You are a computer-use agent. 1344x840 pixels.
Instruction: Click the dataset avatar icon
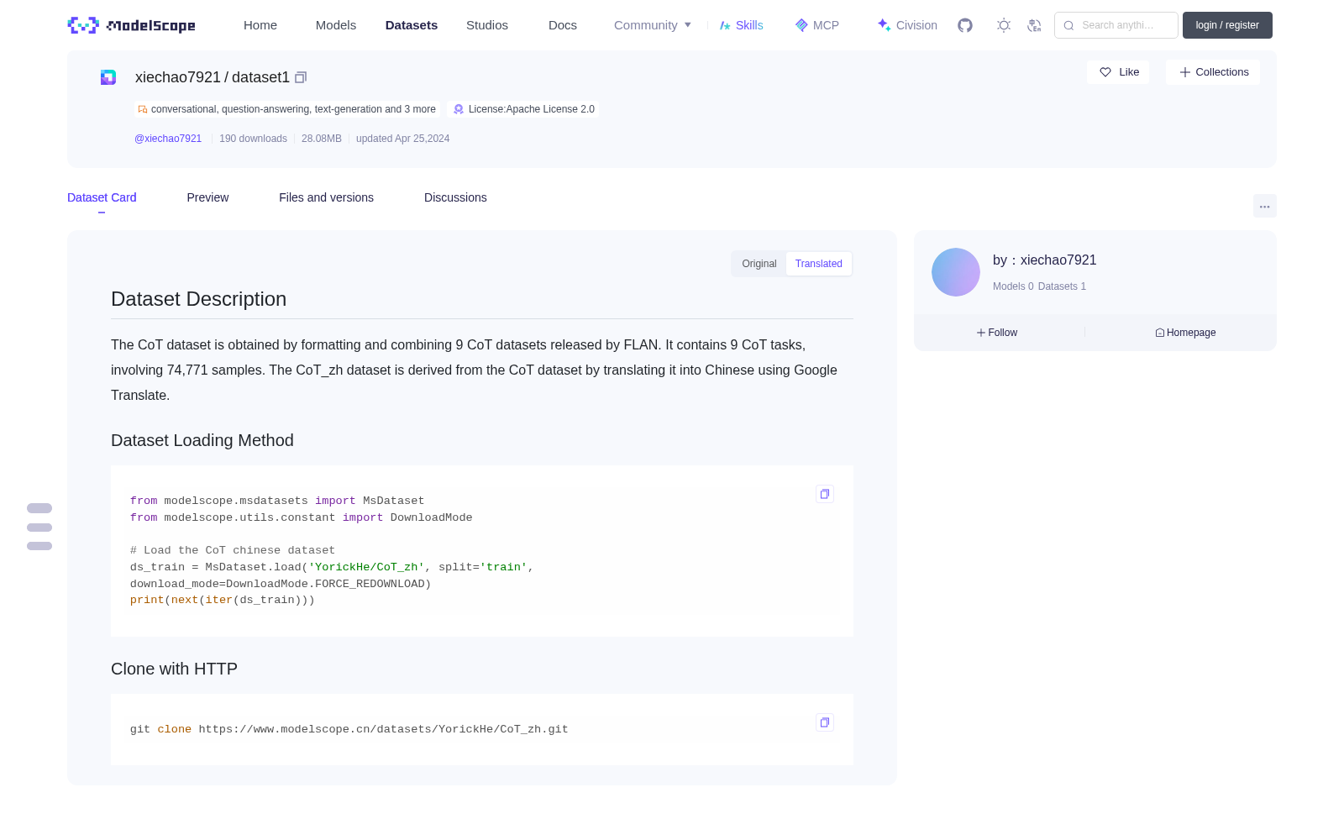[x=108, y=77]
